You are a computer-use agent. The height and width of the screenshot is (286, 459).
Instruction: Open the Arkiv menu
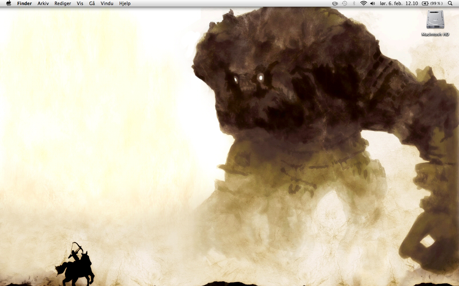[43, 3]
